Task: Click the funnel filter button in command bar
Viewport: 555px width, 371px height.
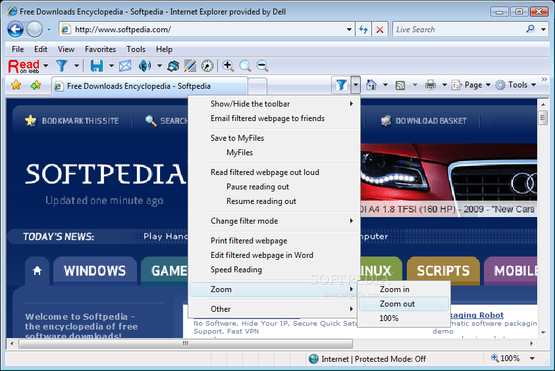Action: [x=341, y=85]
